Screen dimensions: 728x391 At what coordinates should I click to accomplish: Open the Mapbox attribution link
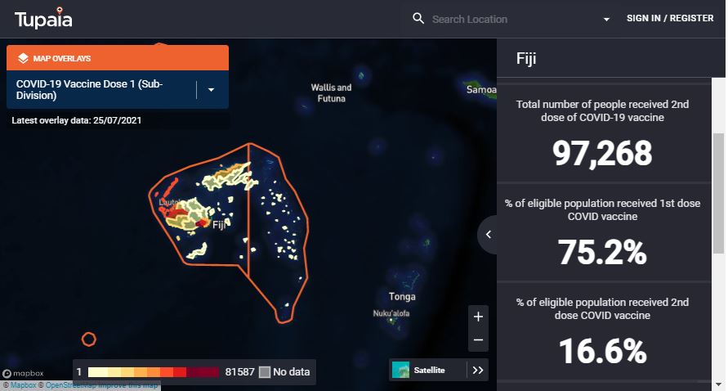pos(23,385)
